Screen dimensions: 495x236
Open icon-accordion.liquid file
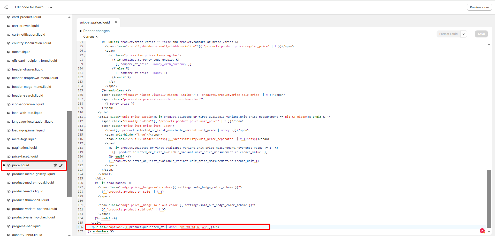point(28,104)
